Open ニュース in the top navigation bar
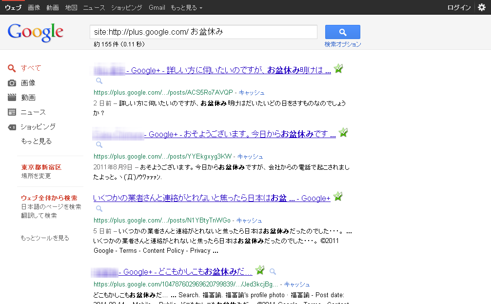This screenshot has width=491, height=304. (94, 8)
